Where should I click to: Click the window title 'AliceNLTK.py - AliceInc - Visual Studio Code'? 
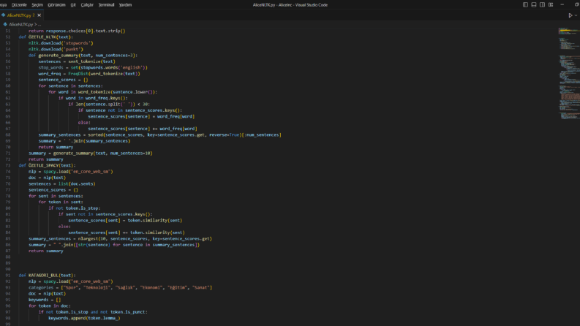click(x=290, y=5)
